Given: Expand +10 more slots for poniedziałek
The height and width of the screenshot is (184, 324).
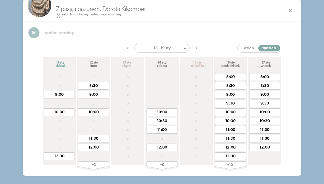Looking at the screenshot, I should (x=230, y=164).
